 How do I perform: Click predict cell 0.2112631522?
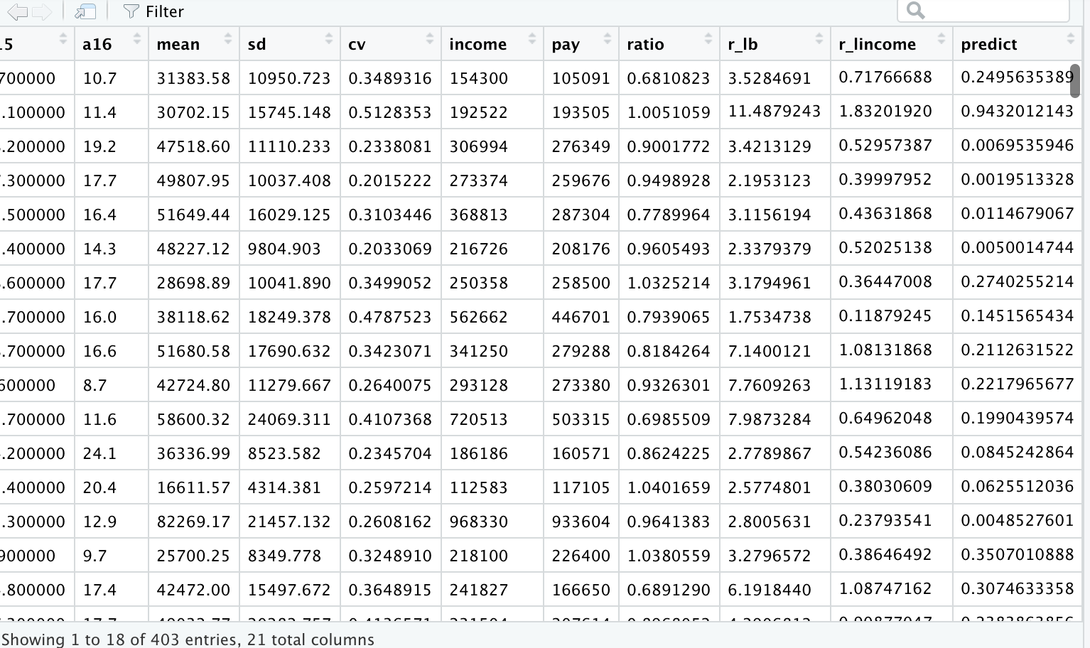tap(1018, 350)
